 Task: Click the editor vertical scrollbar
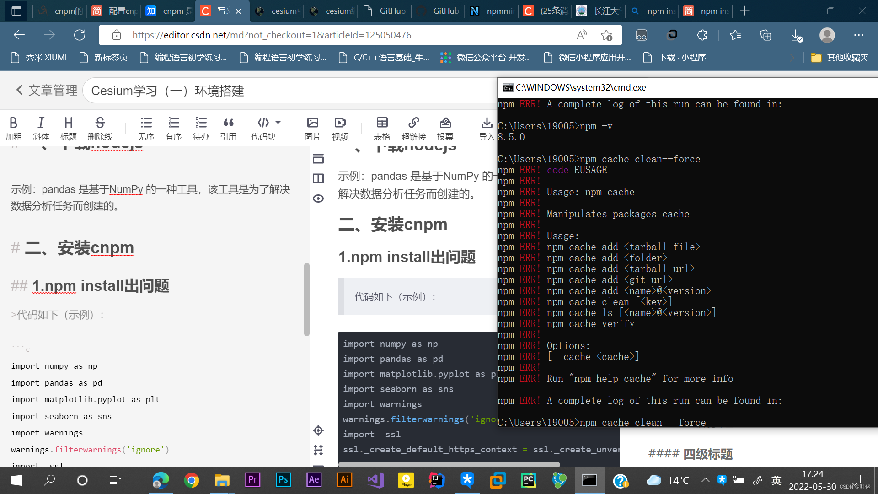(x=307, y=300)
